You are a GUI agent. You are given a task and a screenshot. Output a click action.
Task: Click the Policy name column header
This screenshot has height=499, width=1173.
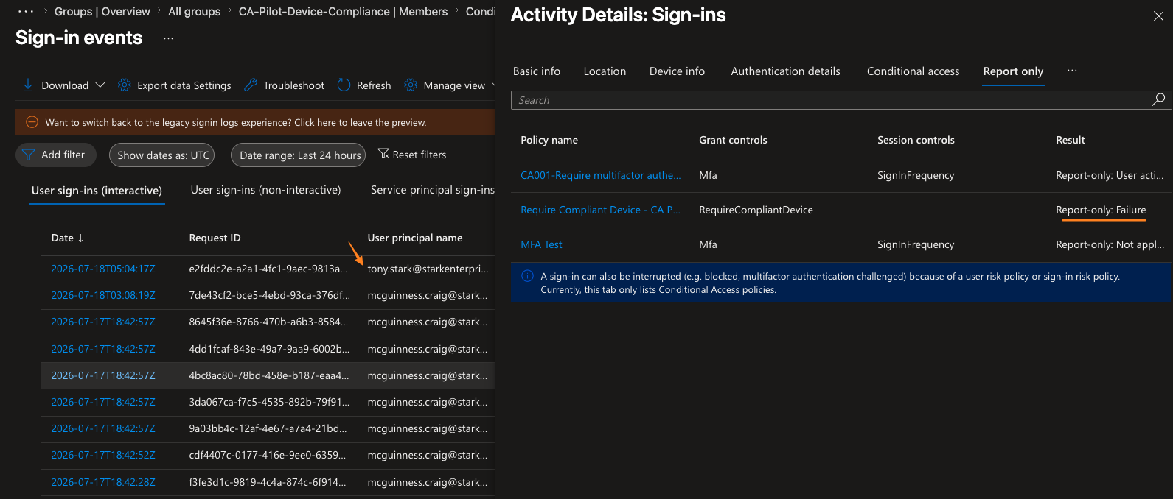click(549, 140)
